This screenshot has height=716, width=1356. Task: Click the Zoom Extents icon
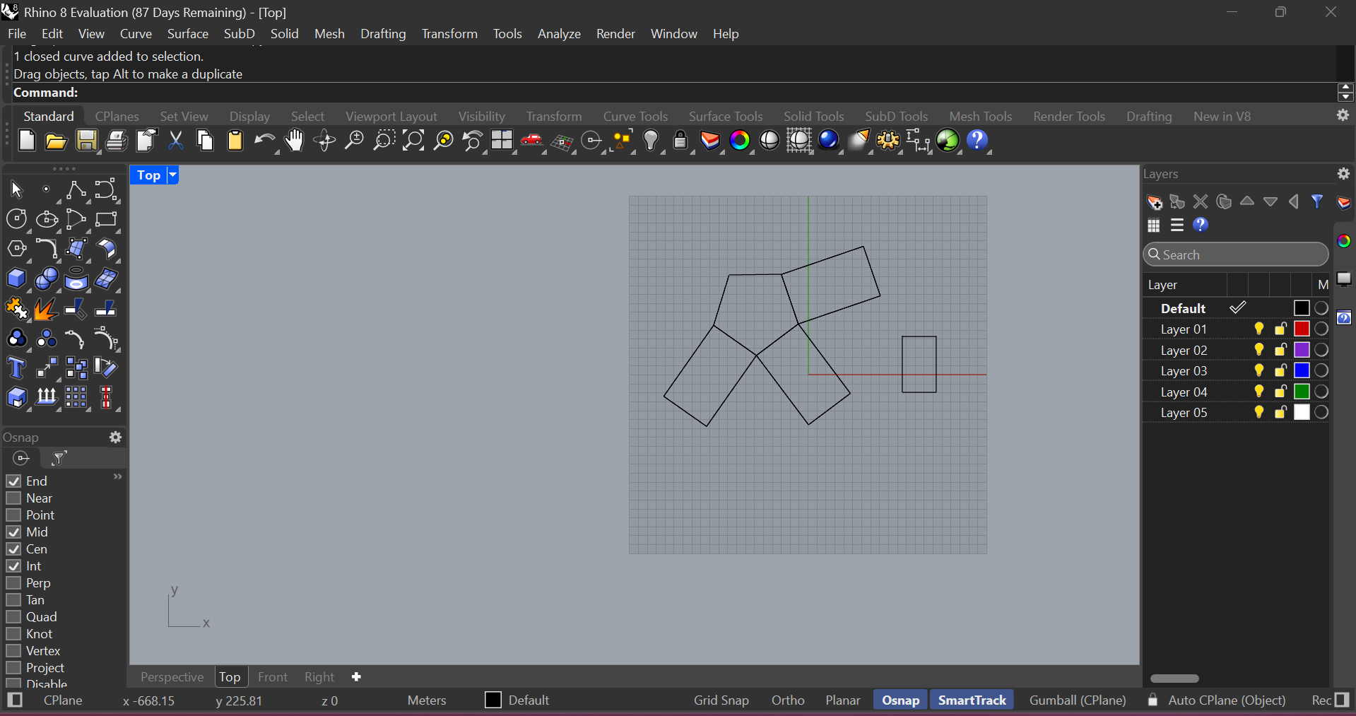(413, 141)
